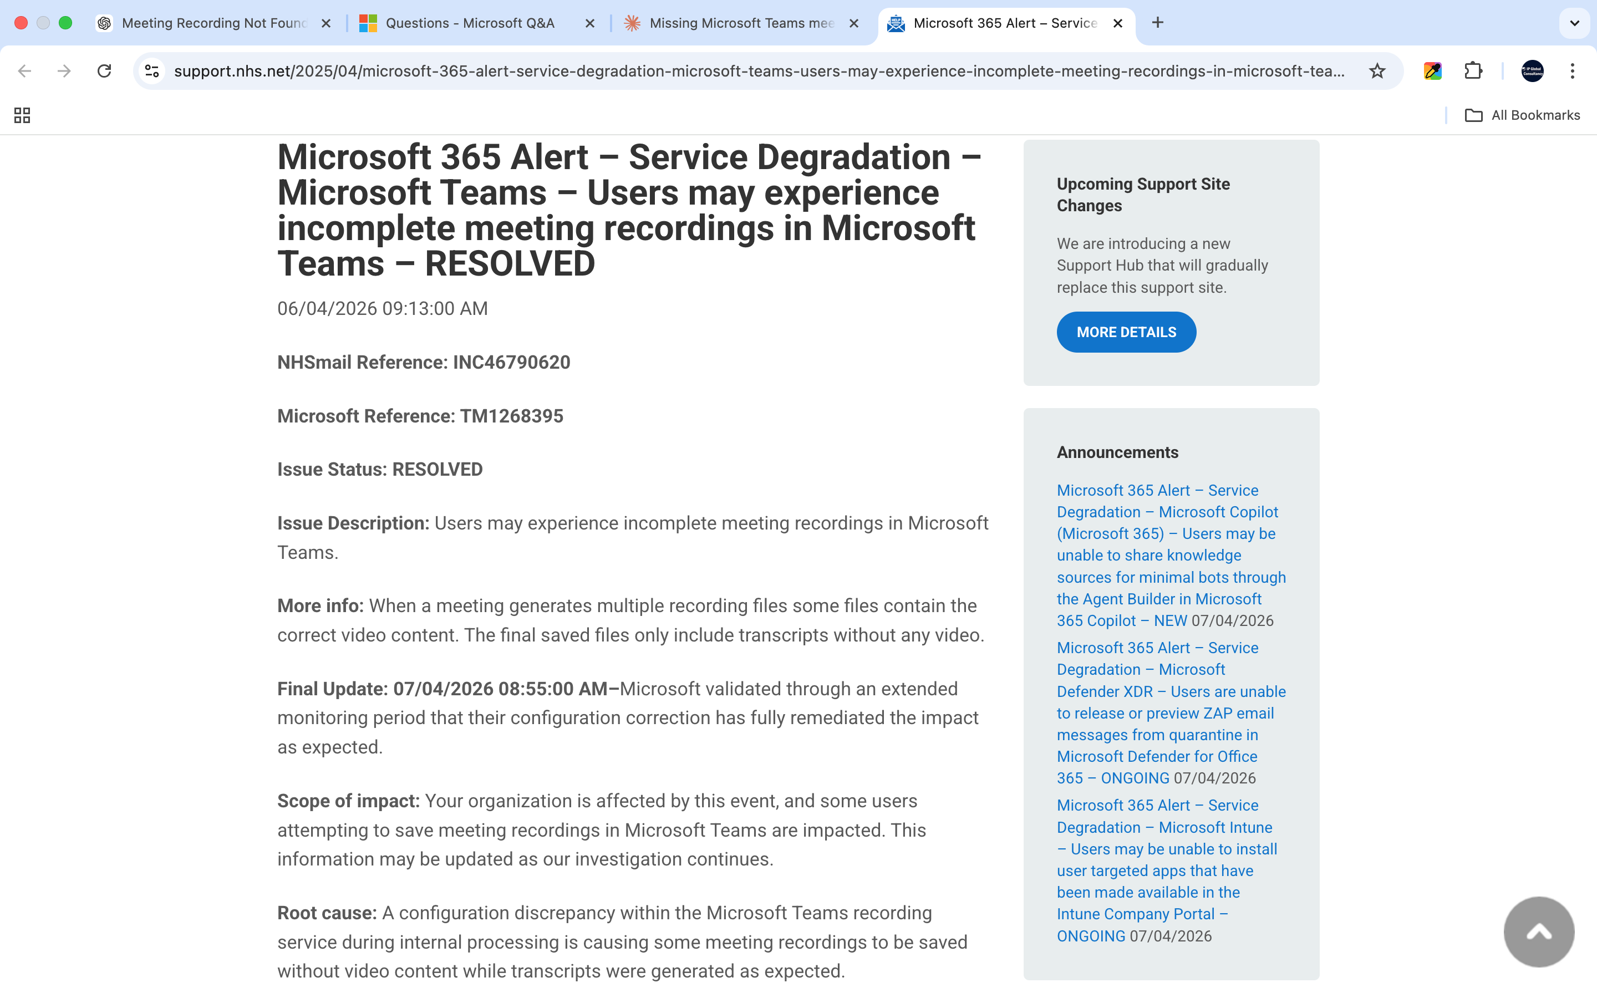Screen dimensions: 1597x998
Task: Open the profile avatar menu
Action: [1532, 70]
